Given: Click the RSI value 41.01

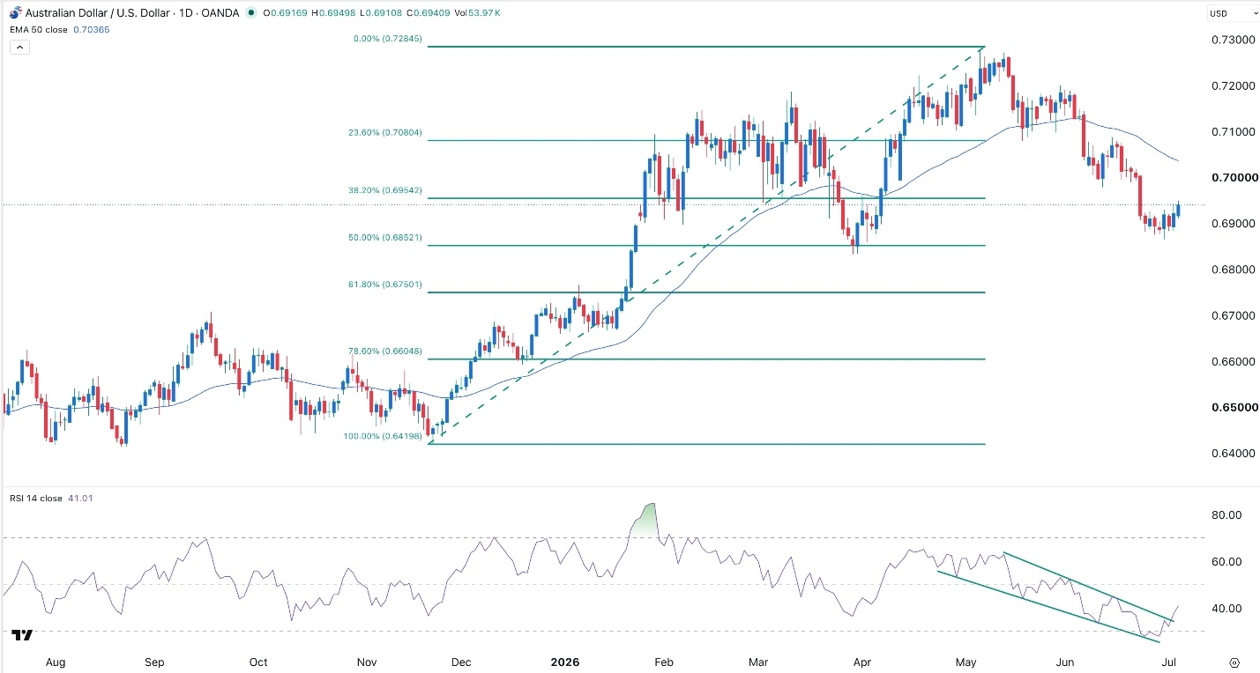Looking at the screenshot, I should tap(80, 499).
